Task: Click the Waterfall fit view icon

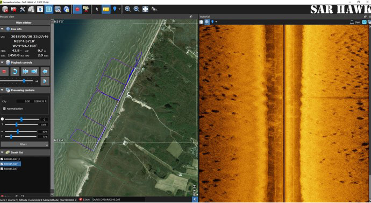Action: coord(201,22)
